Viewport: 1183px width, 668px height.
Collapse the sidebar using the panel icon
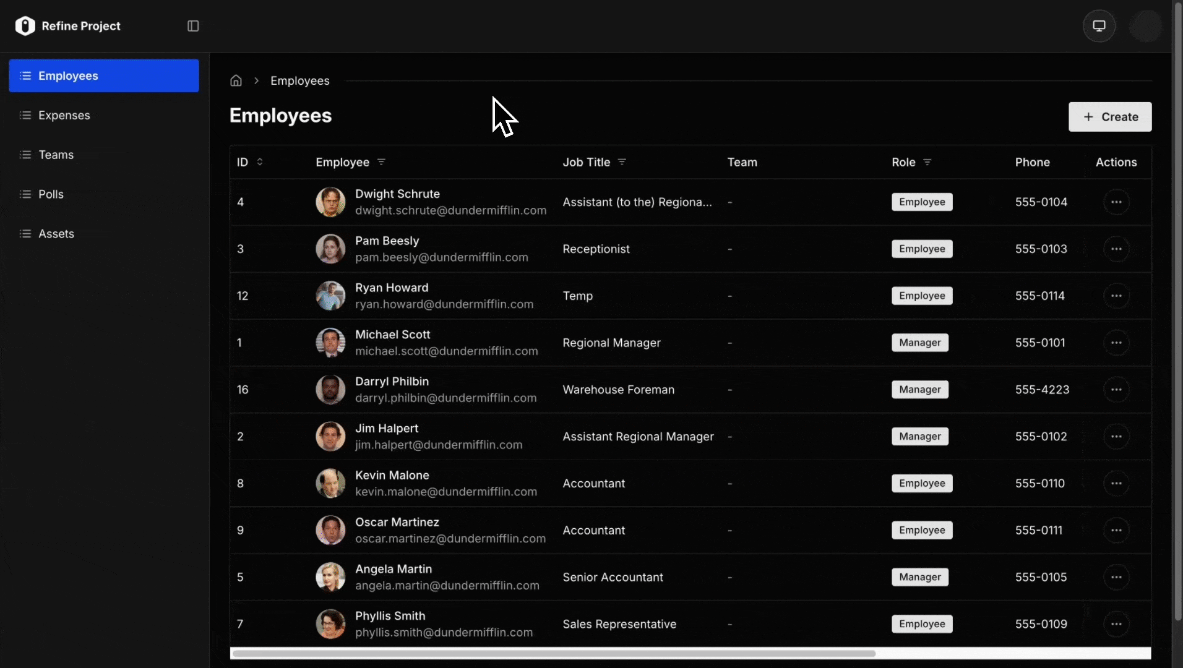[193, 26]
